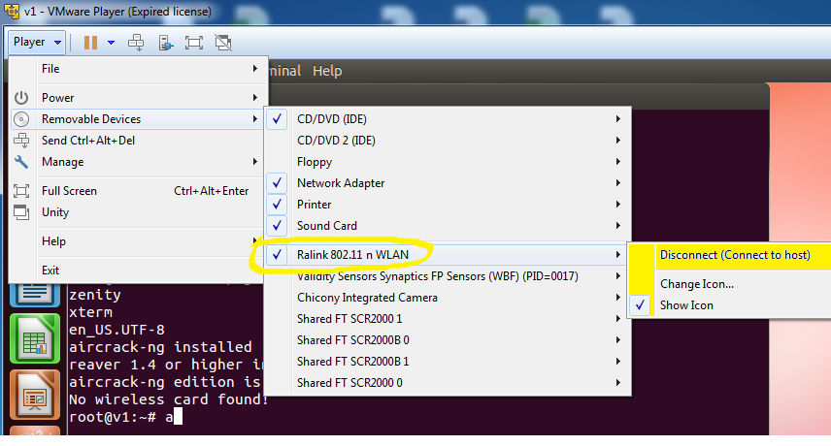Open the removable devices toolbar icon

pos(166,43)
